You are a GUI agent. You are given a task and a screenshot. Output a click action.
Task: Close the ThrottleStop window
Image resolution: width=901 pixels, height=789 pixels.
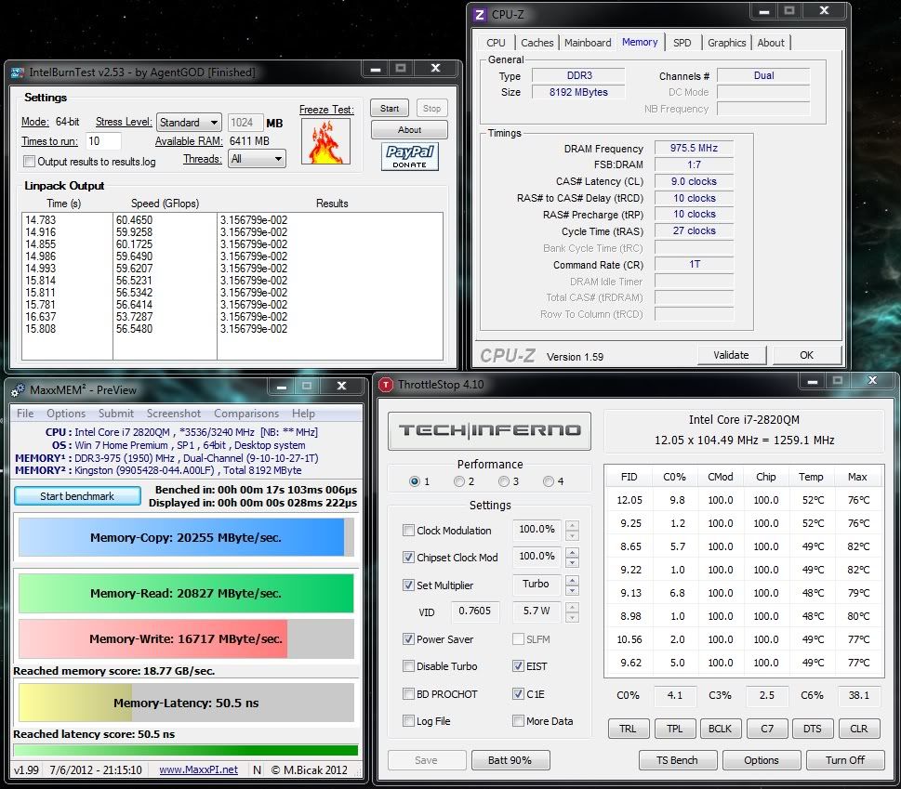872,380
